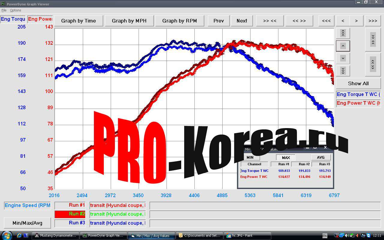Image resolution: width=384 pixels, height=240 pixels.
Task: Click torque value 189.033
Action: 284,171
